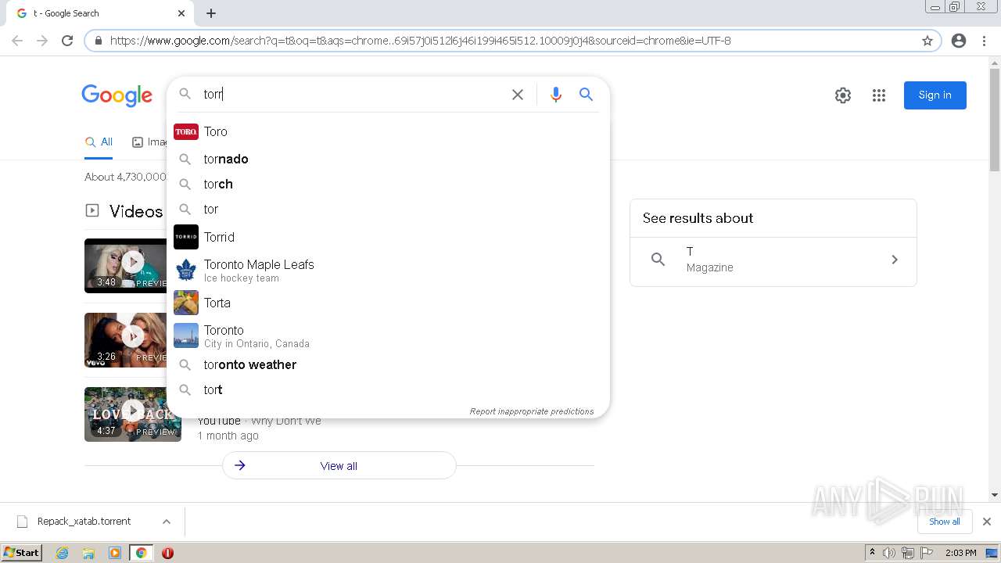This screenshot has width=1001, height=563.
Task: View site information via lock icon
Action: (x=99, y=41)
